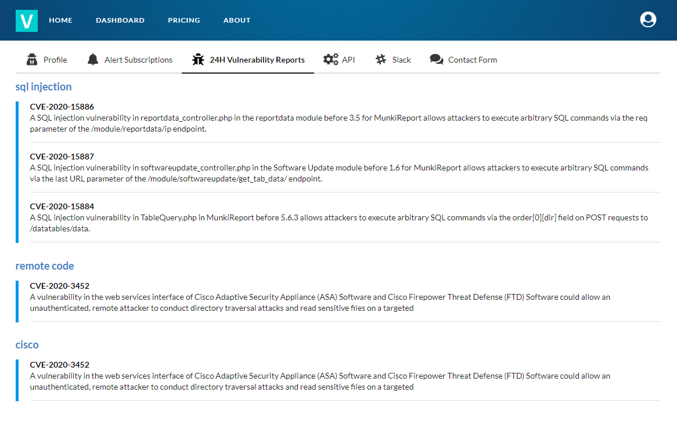This screenshot has height=425, width=677.
Task: Select the 24H Vulnerability Reports tab
Action: pyautogui.click(x=248, y=60)
